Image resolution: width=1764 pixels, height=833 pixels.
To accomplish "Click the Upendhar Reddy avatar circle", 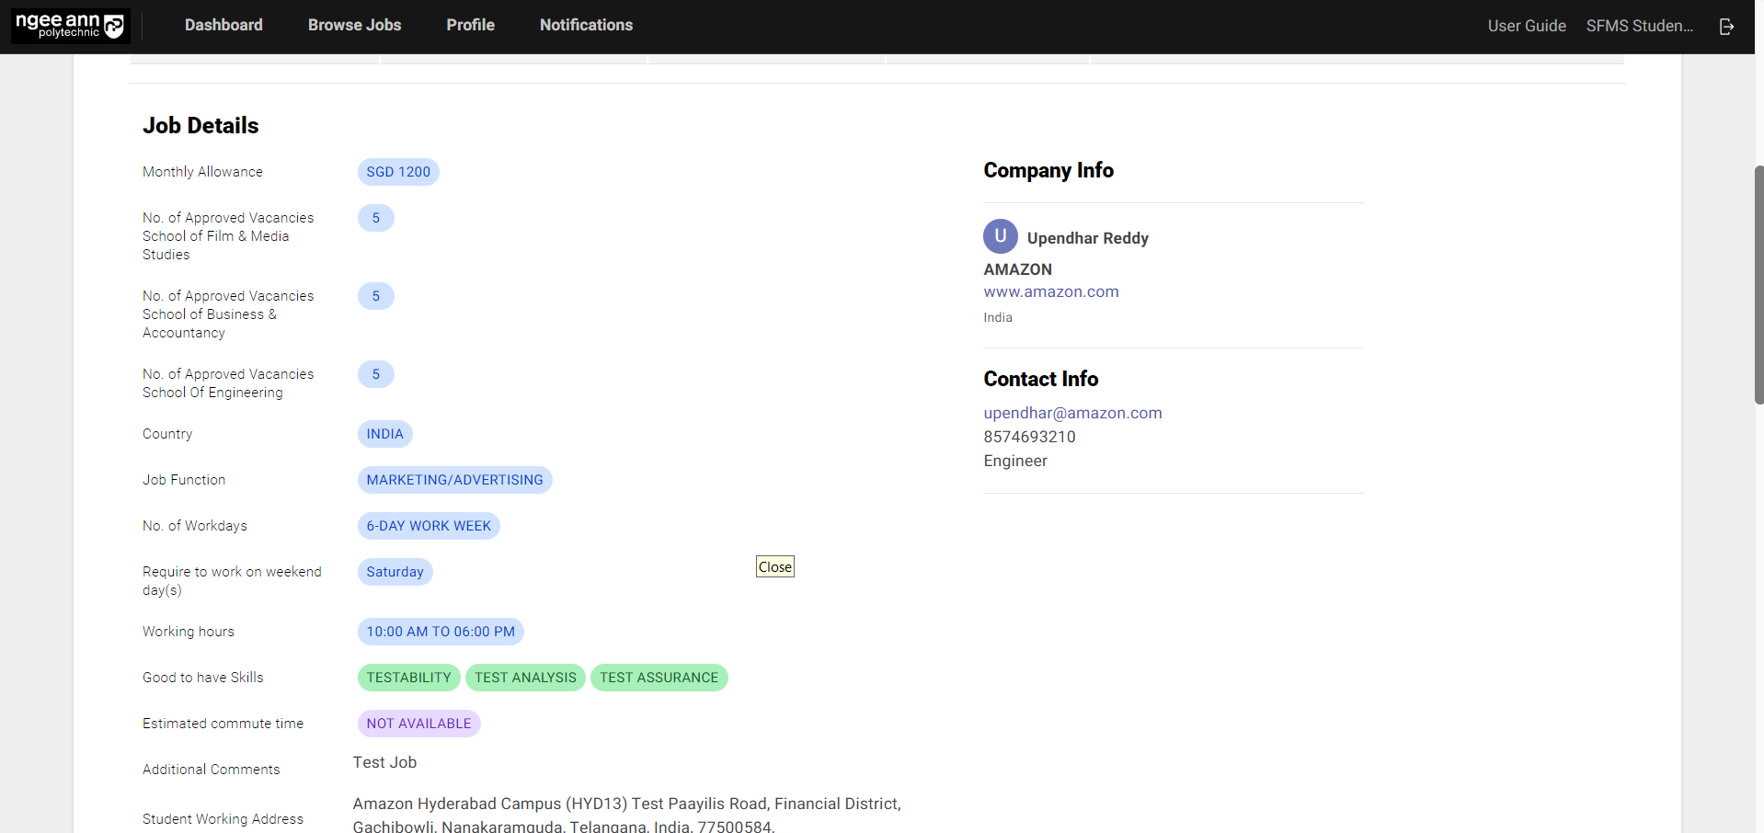I will [x=1000, y=236].
